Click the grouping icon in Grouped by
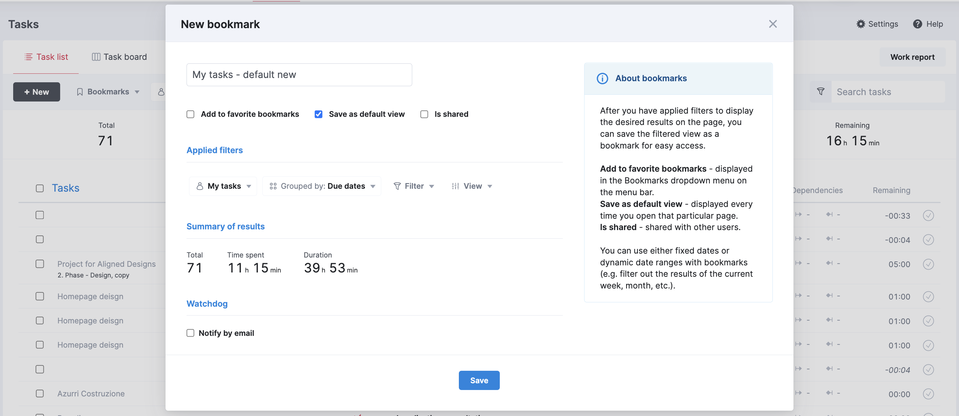The width and height of the screenshot is (959, 416). [x=273, y=186]
